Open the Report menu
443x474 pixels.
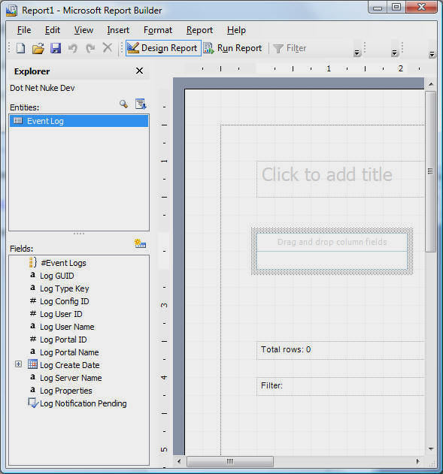[x=199, y=30]
